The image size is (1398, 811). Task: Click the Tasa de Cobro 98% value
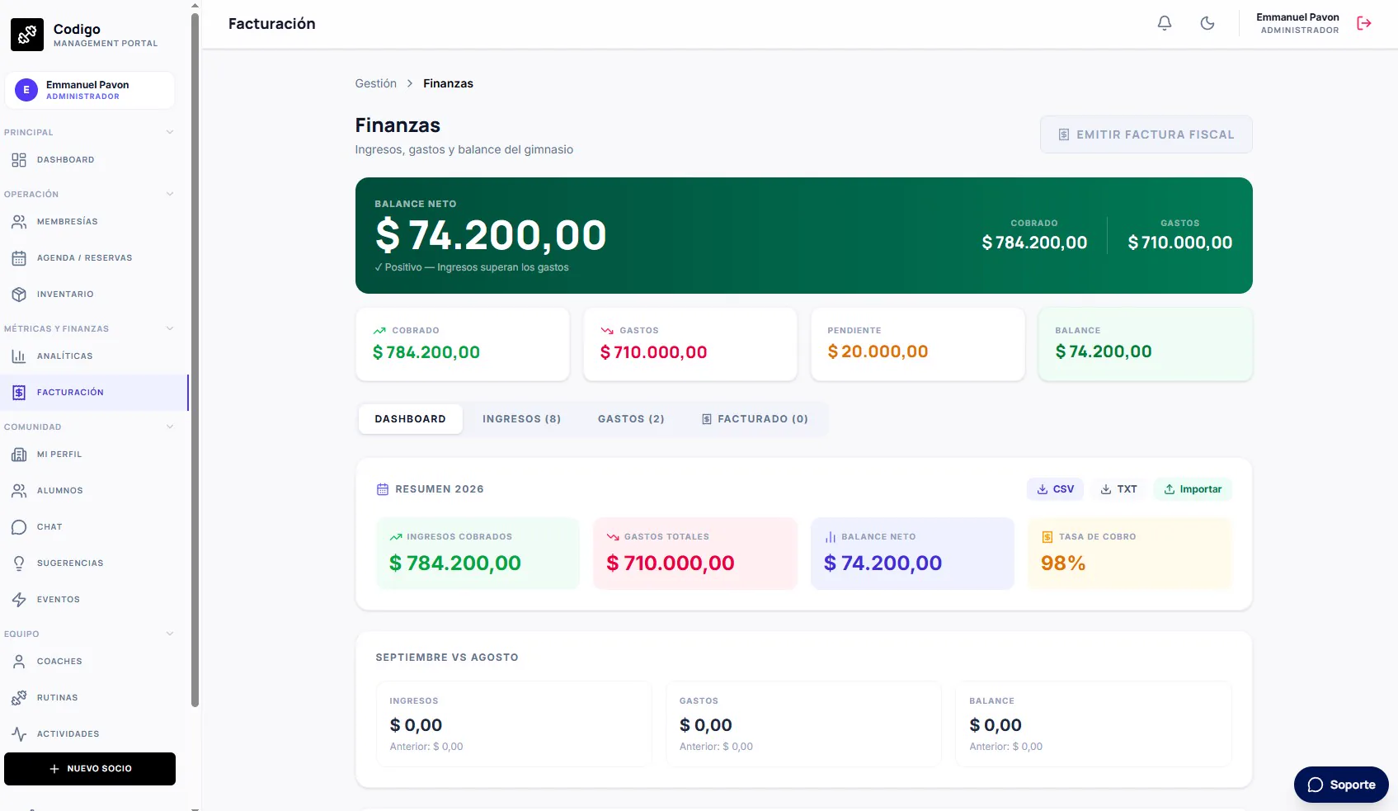[1063, 563]
